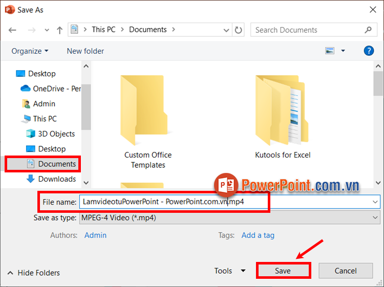This screenshot has height=287, width=384.
Task: Open the Save as type dropdown
Action: (x=229, y=217)
